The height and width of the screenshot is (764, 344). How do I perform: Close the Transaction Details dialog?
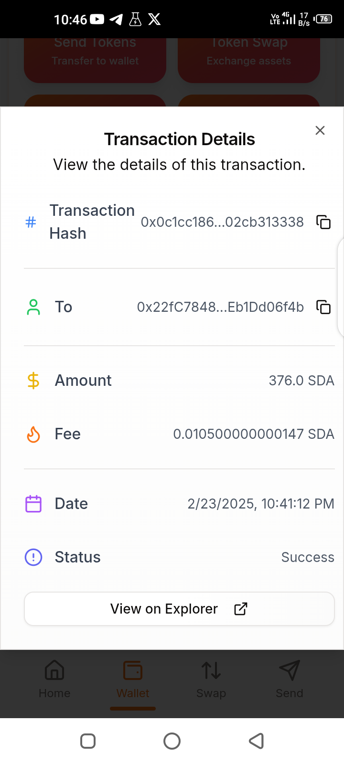pos(320,130)
